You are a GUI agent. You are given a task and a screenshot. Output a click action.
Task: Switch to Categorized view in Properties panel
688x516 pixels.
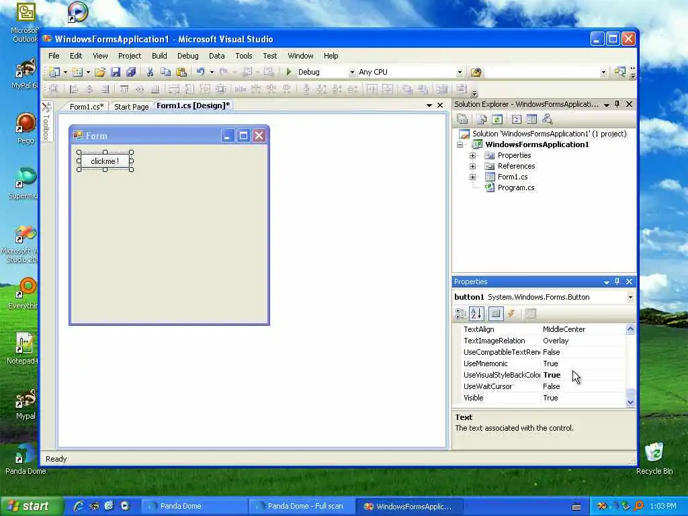click(461, 313)
